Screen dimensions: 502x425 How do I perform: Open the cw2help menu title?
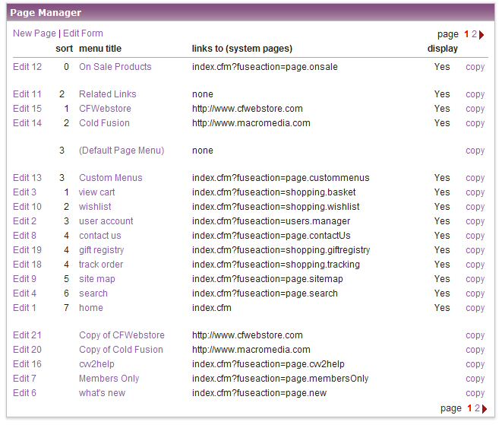(96, 364)
